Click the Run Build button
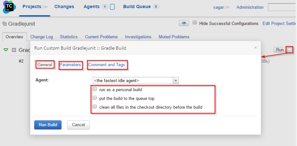 (x=48, y=125)
